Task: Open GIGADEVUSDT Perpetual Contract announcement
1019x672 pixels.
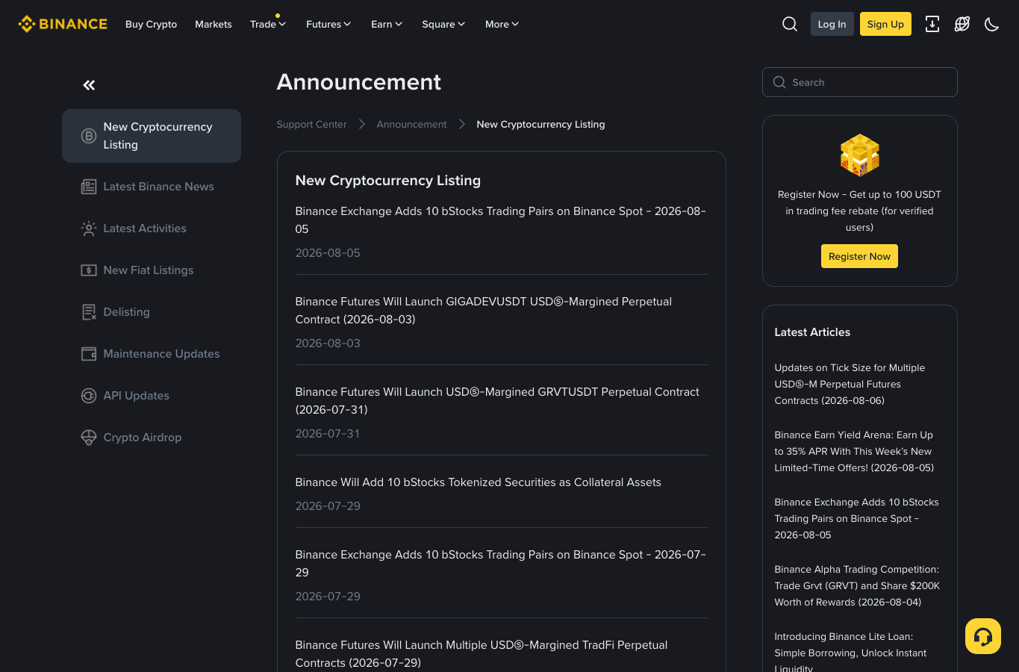Action: point(484,311)
